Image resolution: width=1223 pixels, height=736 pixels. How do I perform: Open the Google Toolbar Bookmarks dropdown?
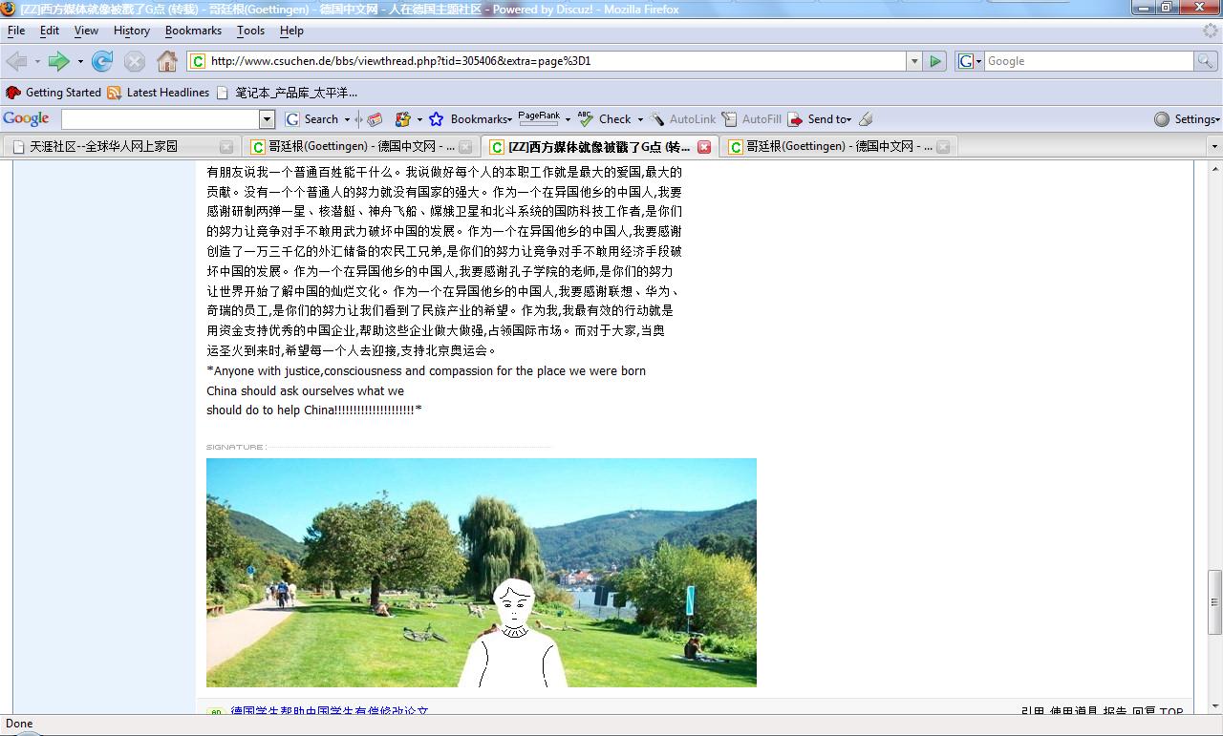click(481, 119)
